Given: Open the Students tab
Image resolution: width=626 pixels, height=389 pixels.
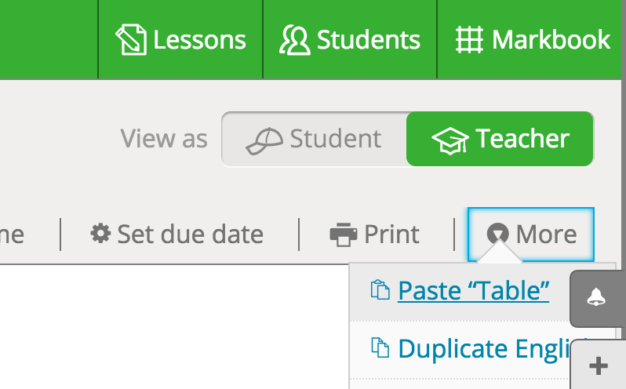Looking at the screenshot, I should [x=350, y=39].
